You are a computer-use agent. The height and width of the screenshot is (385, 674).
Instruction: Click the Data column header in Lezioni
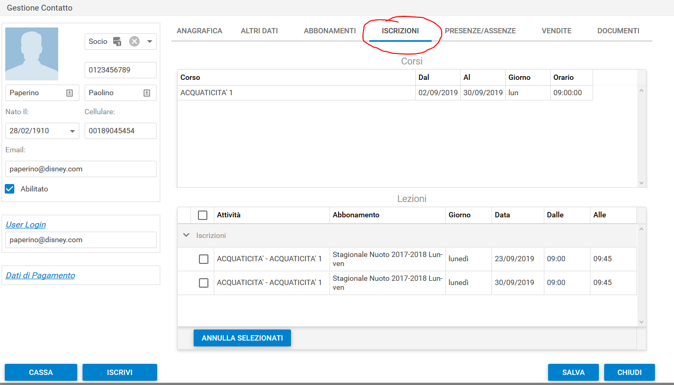(518, 215)
